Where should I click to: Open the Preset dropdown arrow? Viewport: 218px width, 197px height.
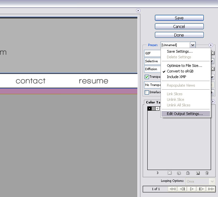coord(193,45)
